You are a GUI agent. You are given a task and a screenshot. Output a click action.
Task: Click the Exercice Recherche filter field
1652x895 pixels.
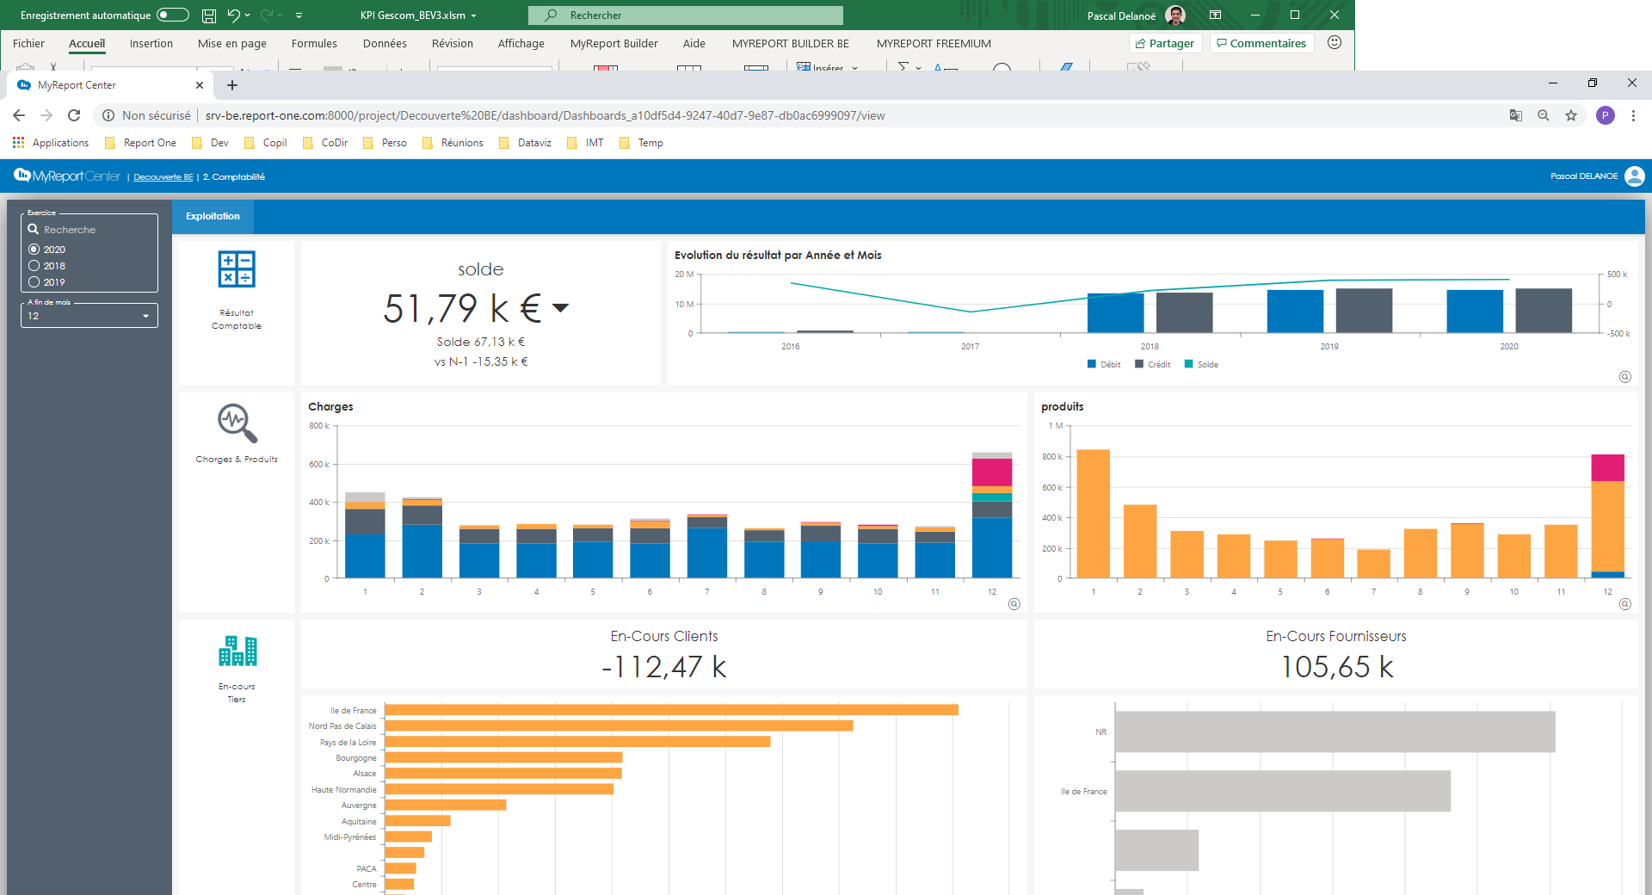(89, 230)
